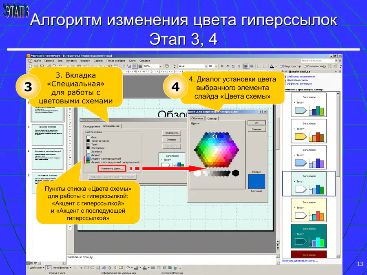The width and height of the screenshot is (367, 275).
Task: Insert picture from file icon
Action: click(x=121, y=268)
